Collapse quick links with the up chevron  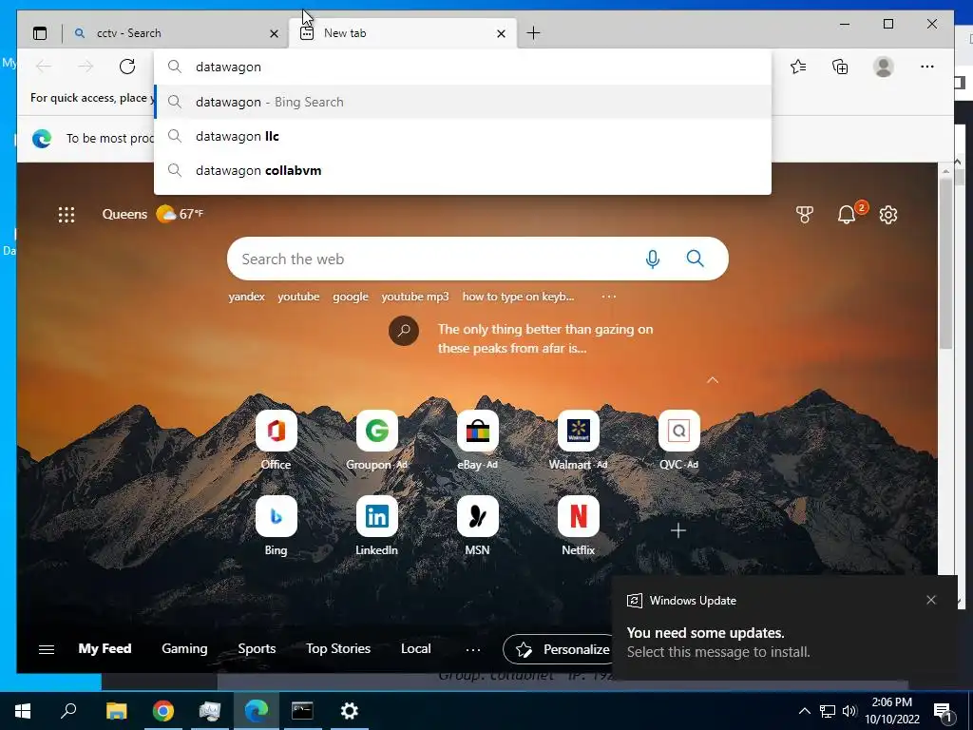[713, 380]
